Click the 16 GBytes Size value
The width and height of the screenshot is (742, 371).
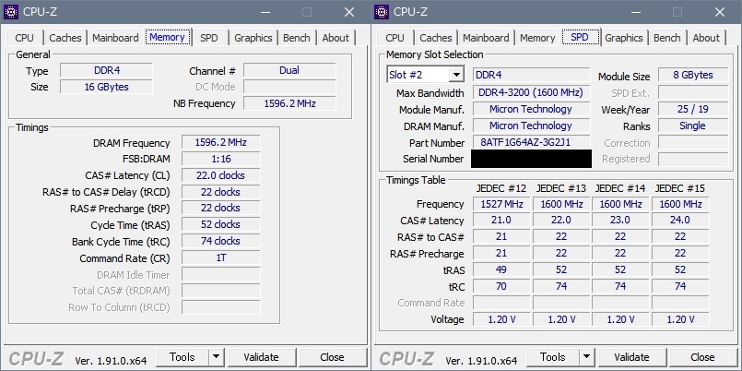107,87
